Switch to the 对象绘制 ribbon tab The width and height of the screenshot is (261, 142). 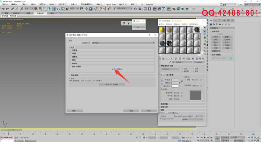tap(40, 13)
